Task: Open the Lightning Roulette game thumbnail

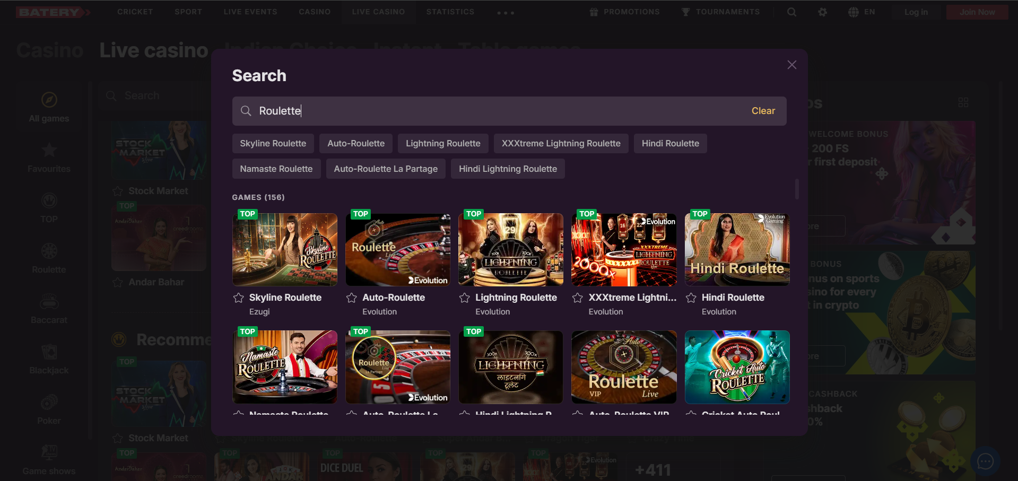Action: coord(510,250)
